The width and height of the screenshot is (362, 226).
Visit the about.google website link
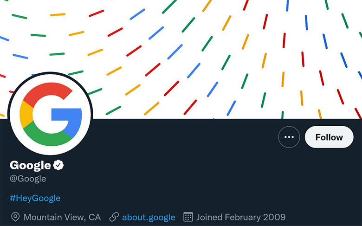coord(149,217)
